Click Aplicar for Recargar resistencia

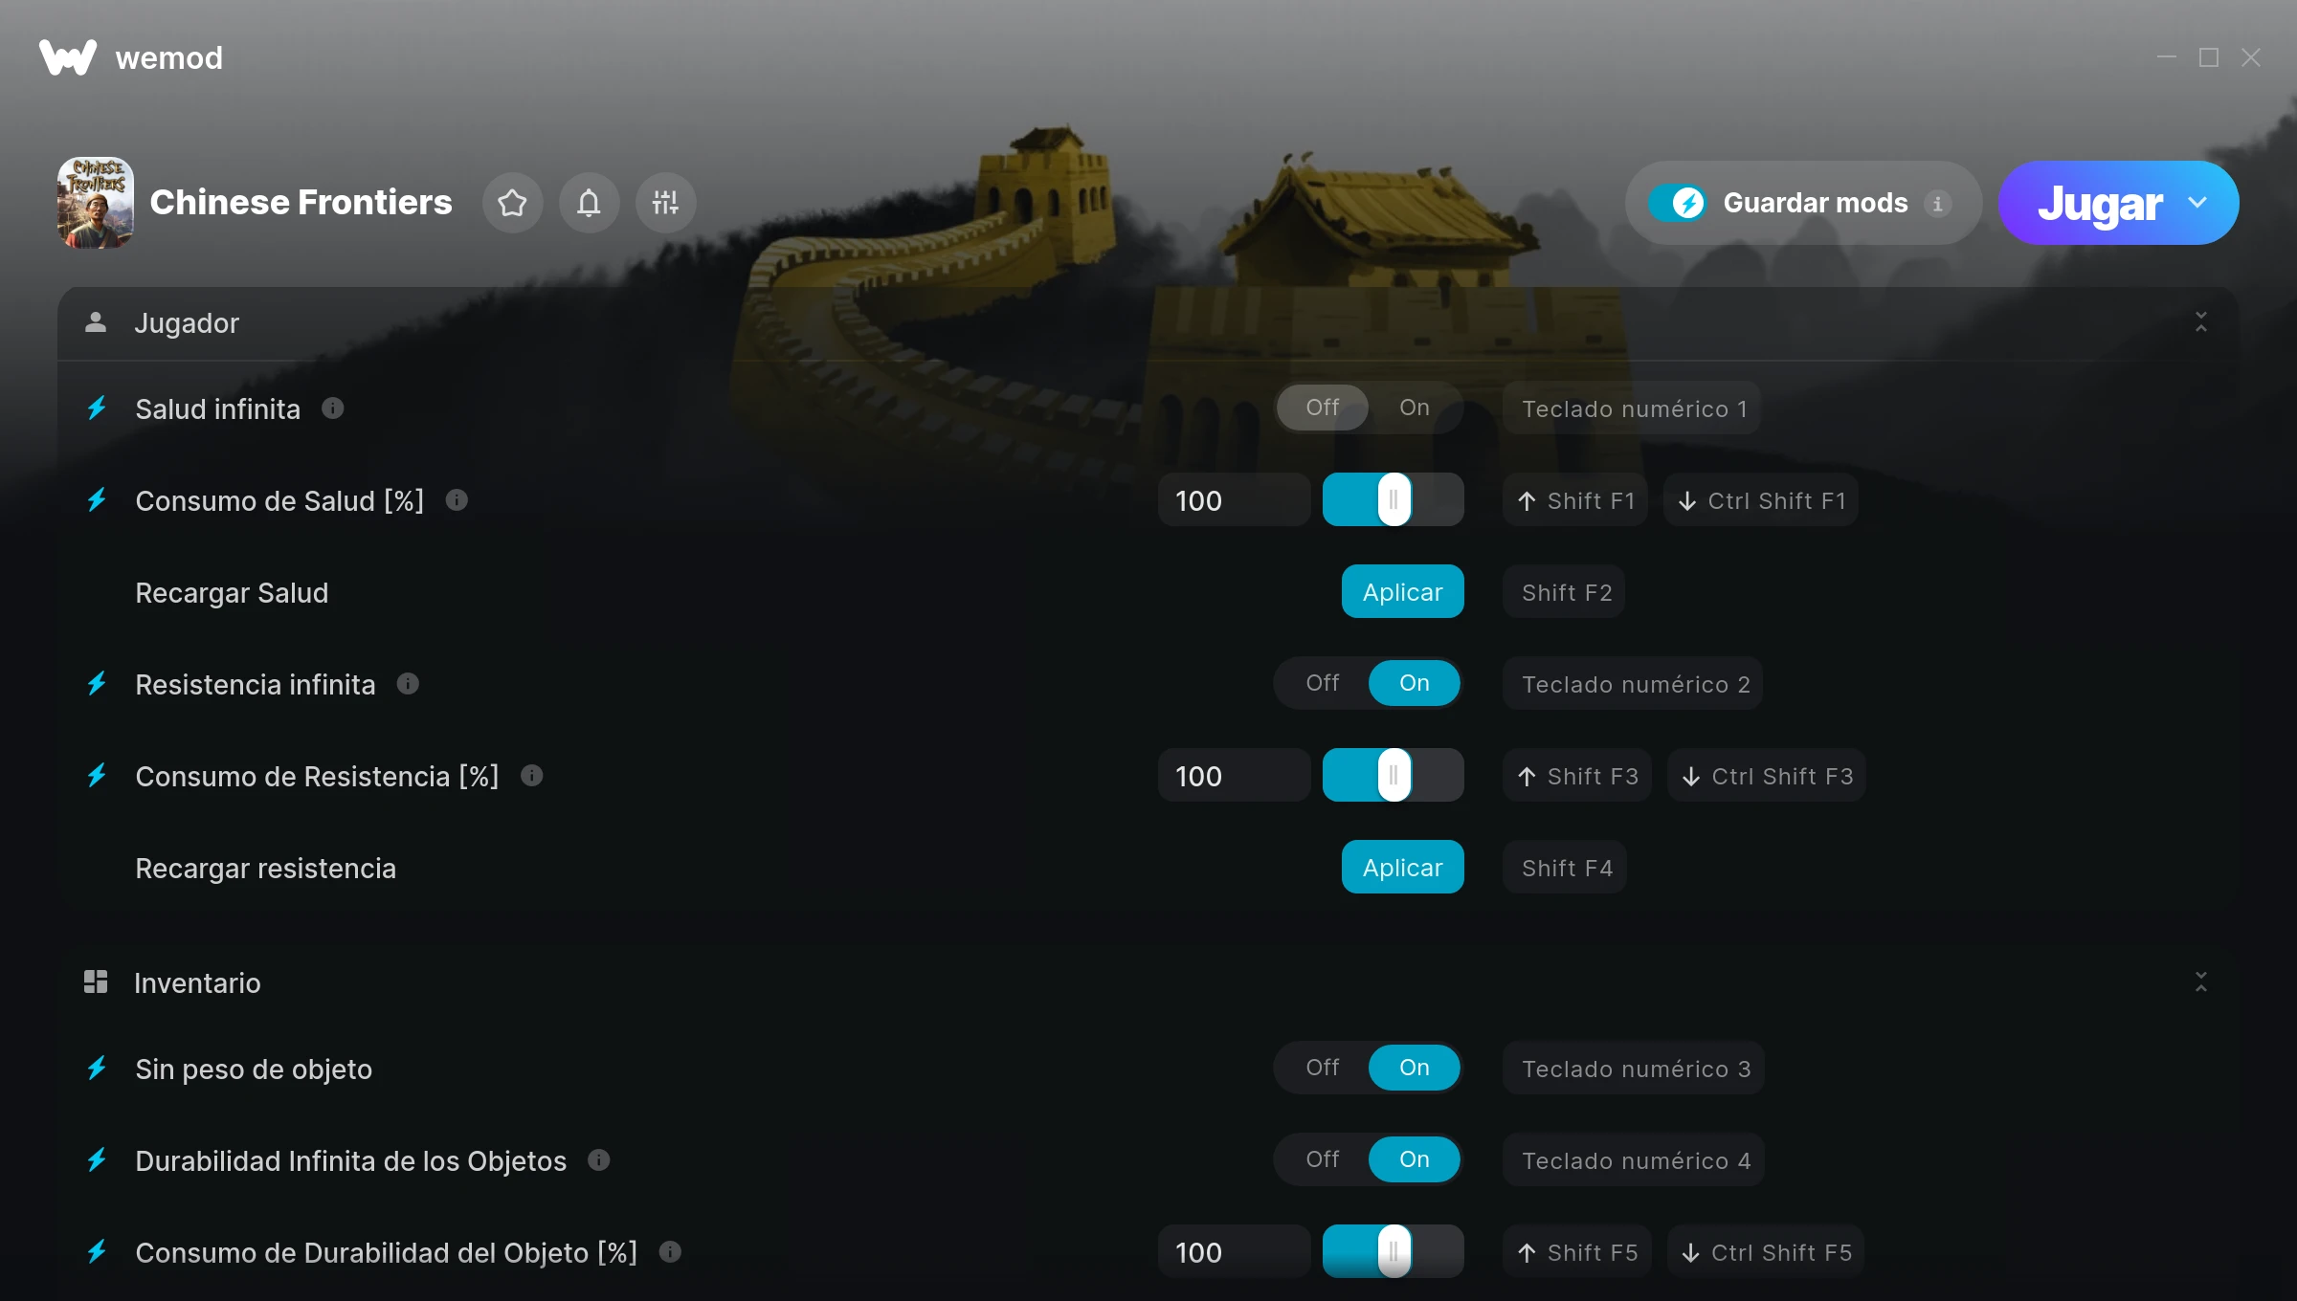pos(1402,868)
